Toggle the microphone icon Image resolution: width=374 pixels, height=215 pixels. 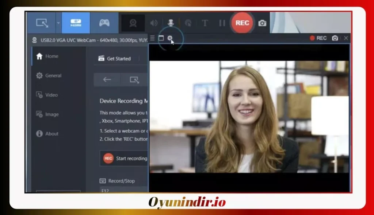tap(171, 23)
